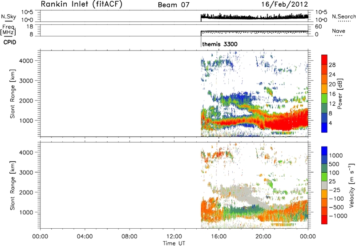Click the '12:00' time axis label

point(174,237)
